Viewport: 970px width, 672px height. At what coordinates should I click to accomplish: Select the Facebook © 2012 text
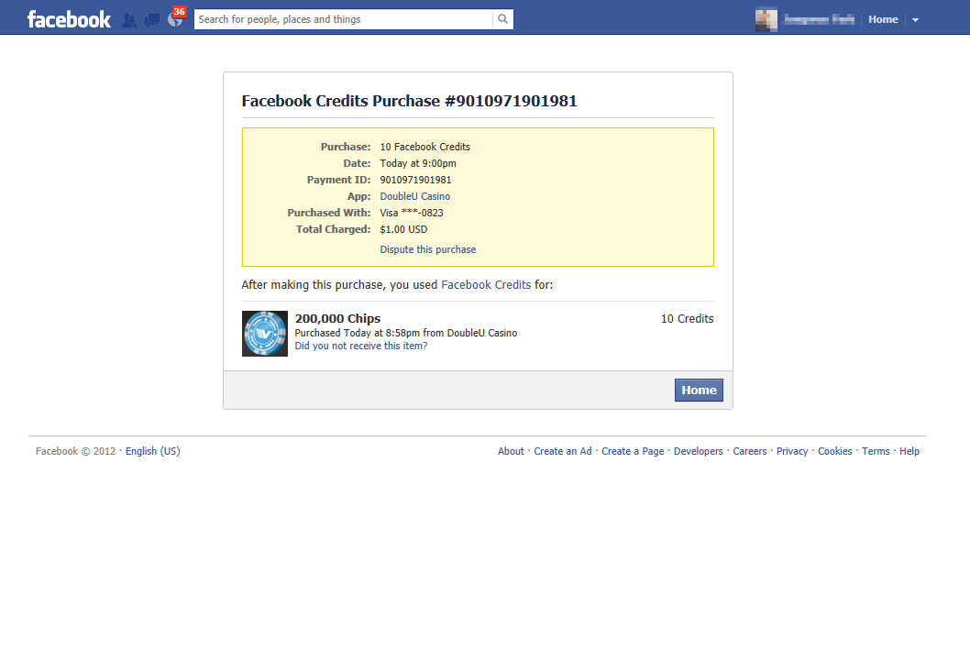click(75, 451)
